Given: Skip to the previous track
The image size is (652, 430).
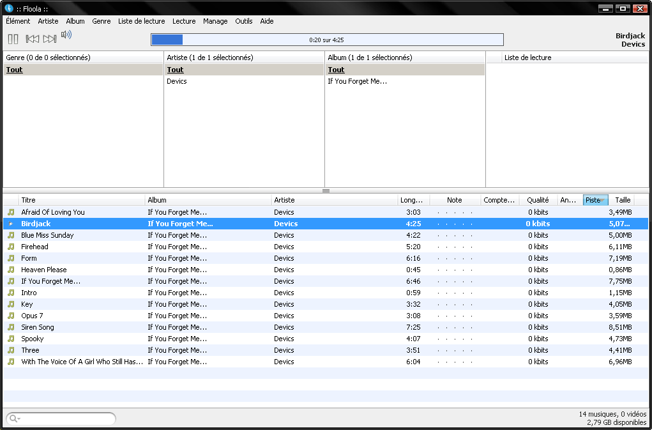Looking at the screenshot, I should click(33, 39).
